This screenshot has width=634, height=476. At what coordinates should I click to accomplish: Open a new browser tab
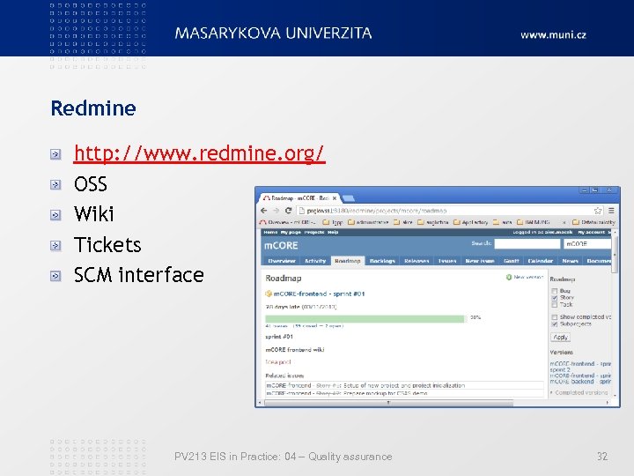pyautogui.click(x=349, y=198)
